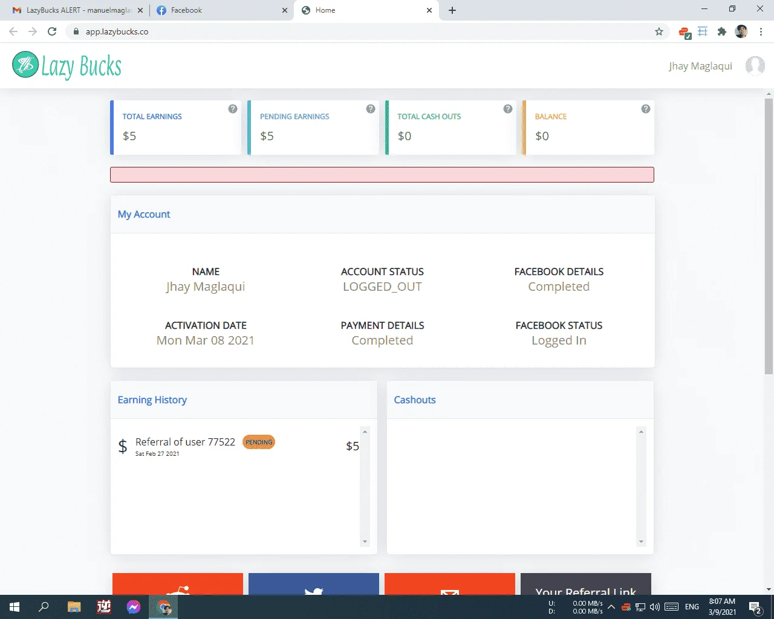Image resolution: width=774 pixels, height=619 pixels.
Task: Click the pink alert bar
Action: tap(382, 175)
